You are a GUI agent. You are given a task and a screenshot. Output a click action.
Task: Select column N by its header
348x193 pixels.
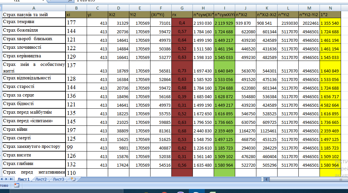point(330,8)
